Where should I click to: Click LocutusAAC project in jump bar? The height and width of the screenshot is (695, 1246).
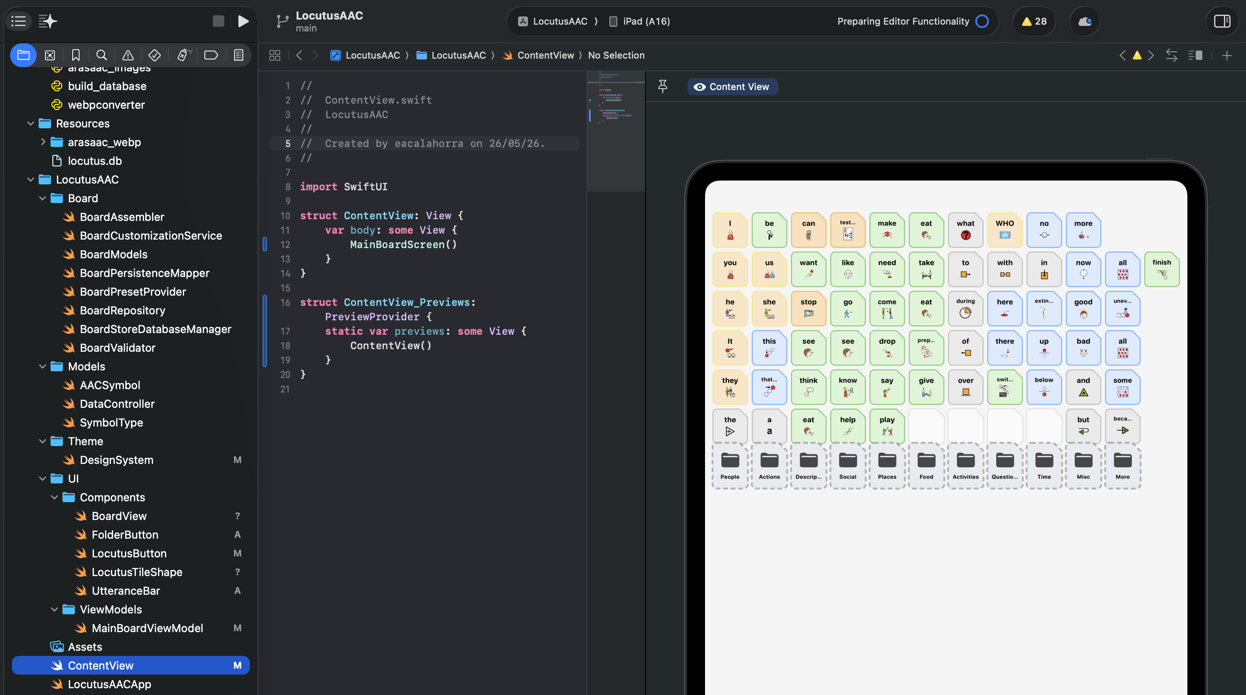365,56
